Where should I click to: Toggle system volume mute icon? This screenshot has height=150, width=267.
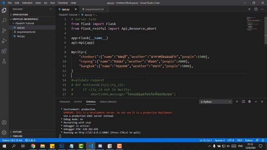228,146
